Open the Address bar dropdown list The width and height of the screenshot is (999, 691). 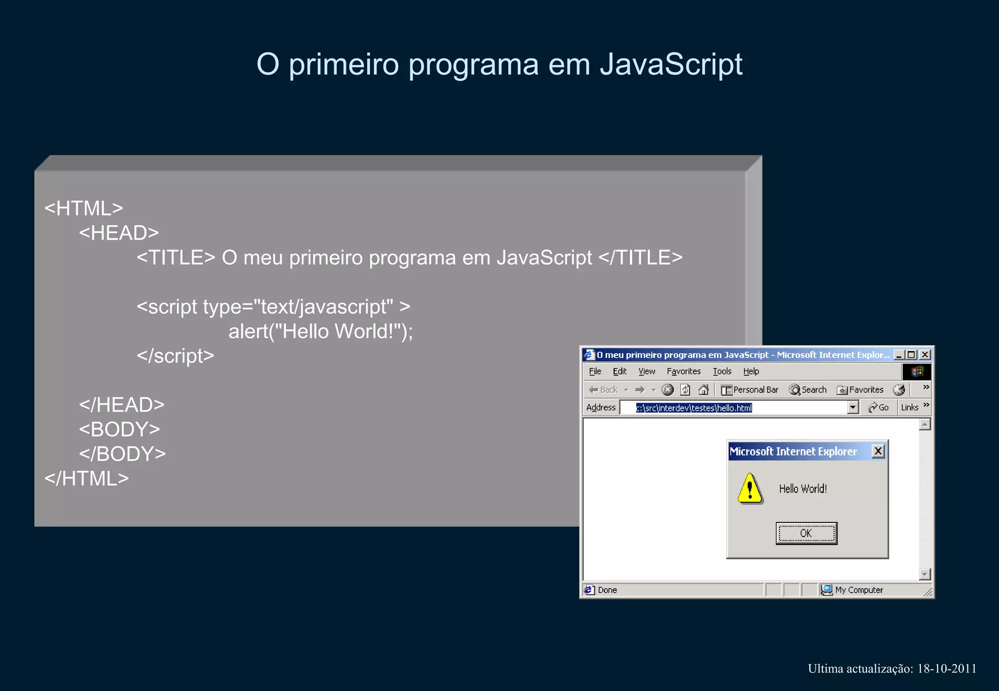click(x=853, y=407)
